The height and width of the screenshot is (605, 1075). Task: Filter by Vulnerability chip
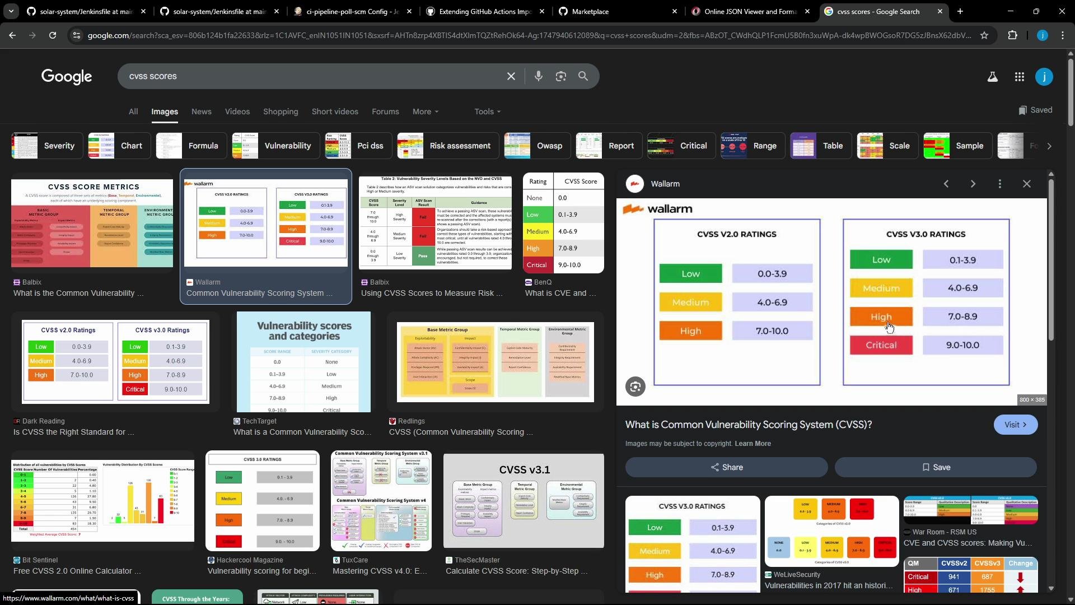tap(276, 146)
